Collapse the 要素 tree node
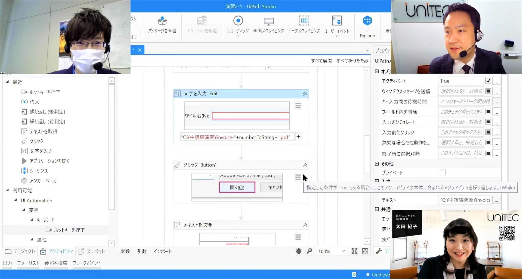The image size is (523, 279). click(x=24, y=210)
